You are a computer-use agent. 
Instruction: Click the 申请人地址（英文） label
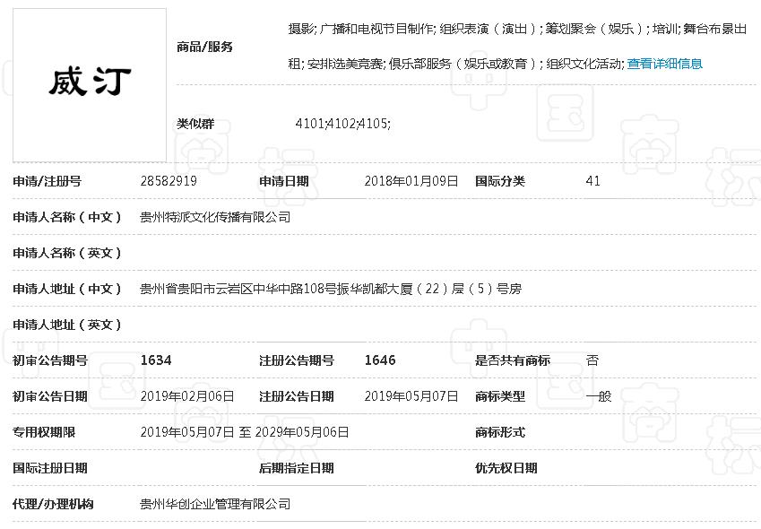pyautogui.click(x=67, y=325)
